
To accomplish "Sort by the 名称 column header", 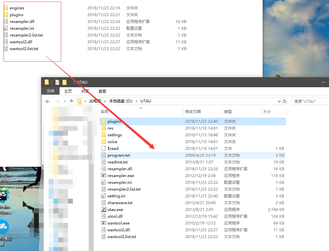I will [x=141, y=111].
